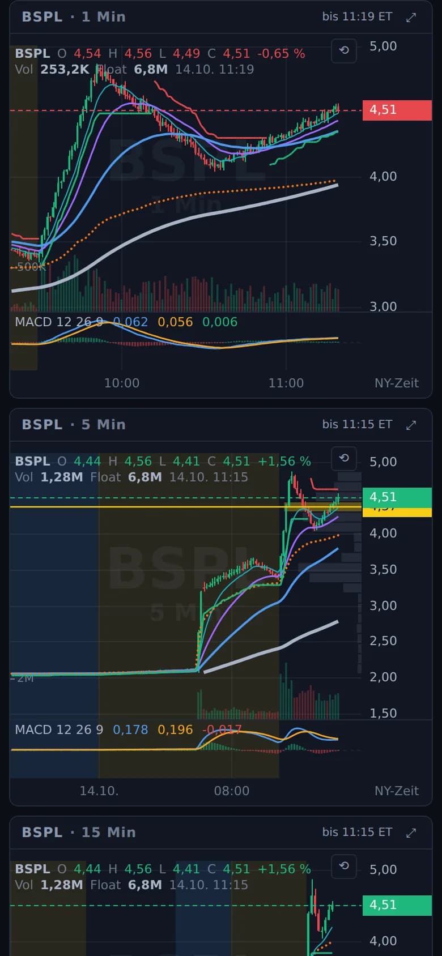Click the yellow price level tag on 5 Min chart
The image size is (442, 956).
click(x=397, y=512)
